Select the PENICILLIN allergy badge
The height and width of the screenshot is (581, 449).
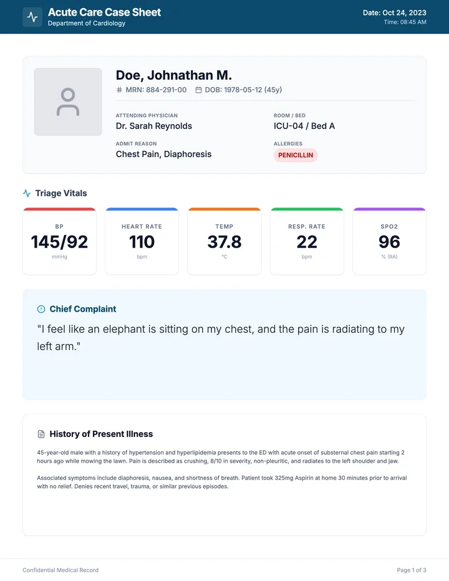coord(296,155)
